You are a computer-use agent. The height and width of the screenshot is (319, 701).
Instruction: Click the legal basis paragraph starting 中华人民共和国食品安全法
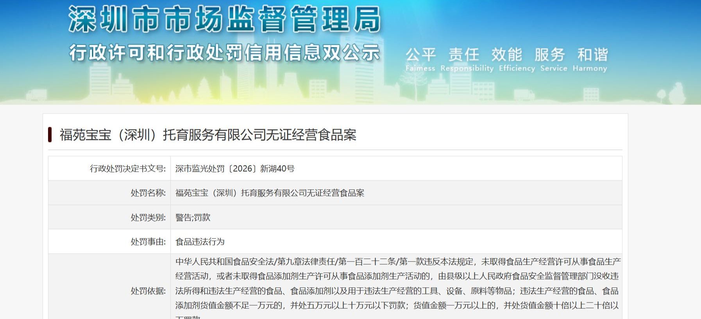tap(397, 288)
